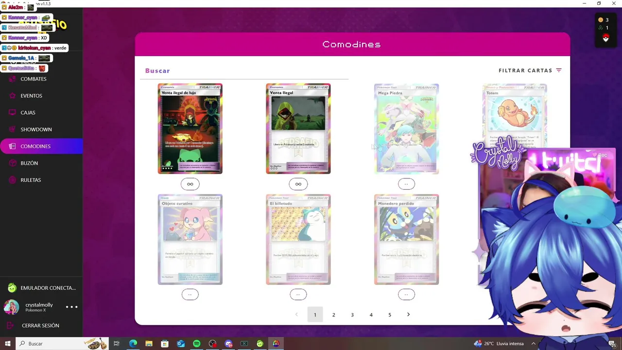Click the count button under El billetudo

[298, 294]
